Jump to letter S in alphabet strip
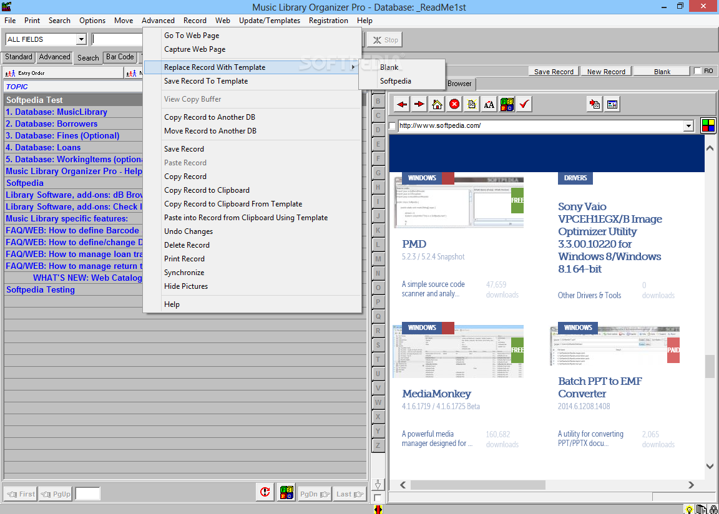The width and height of the screenshot is (719, 514). click(x=378, y=345)
